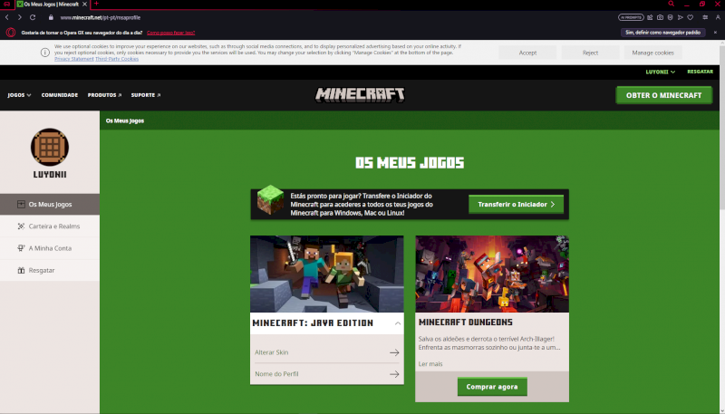Screen dimensions: 725x414
Task: Click the Os Meus Jogos breadcrumb
Action: pos(125,120)
